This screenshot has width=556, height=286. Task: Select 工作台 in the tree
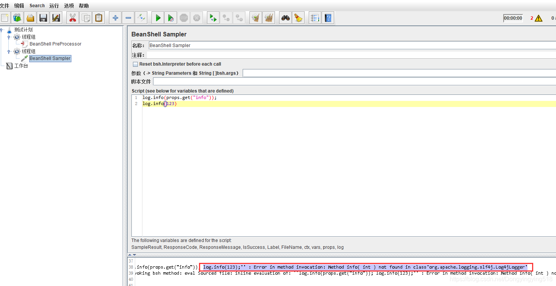tap(21, 66)
